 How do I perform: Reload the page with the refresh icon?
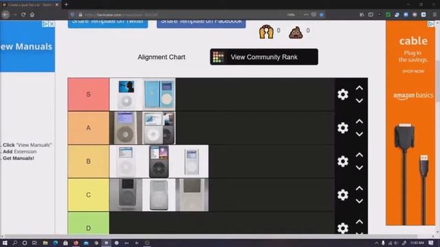tap(23, 14)
